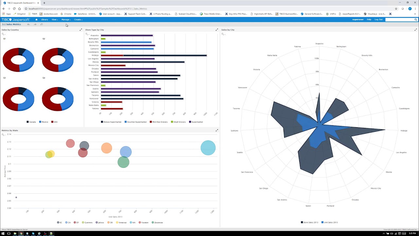The image size is (419, 236).
Task: Toggle Small Grocery series in the legend
Action: pos(178,122)
